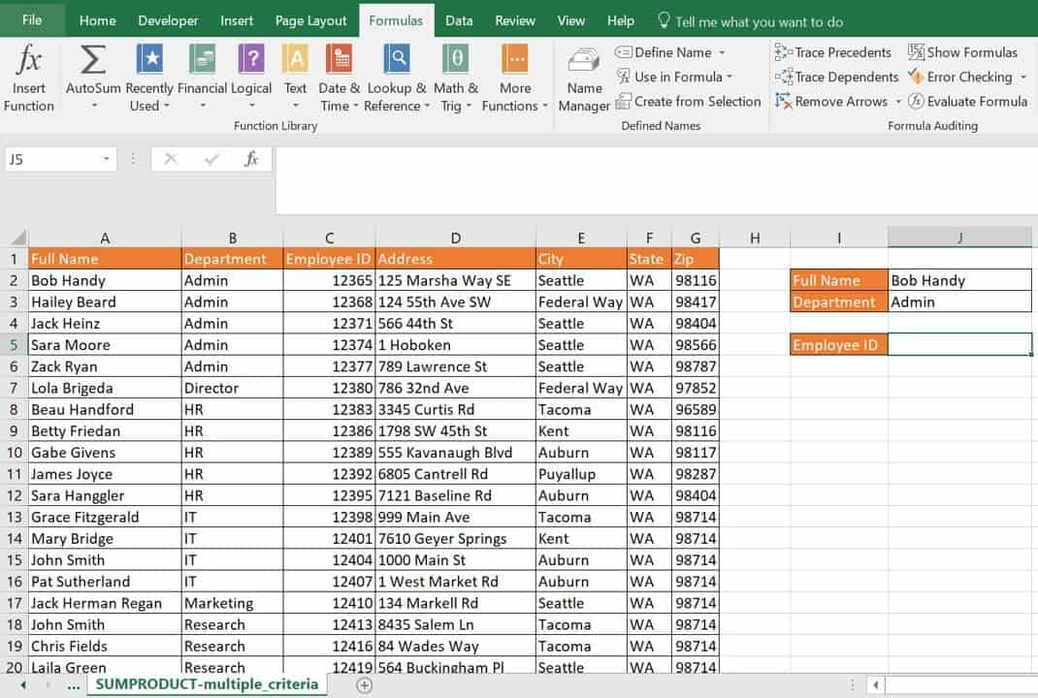Click Trace Precedents icon
Screen dimensions: 1038x698
click(784, 51)
